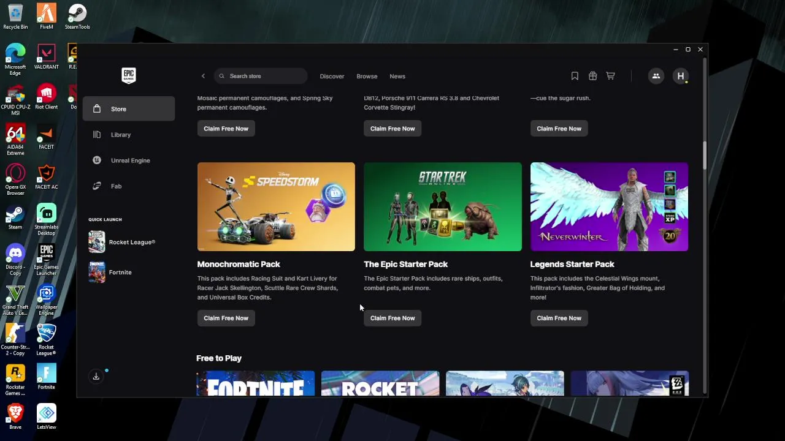This screenshot has height=441, width=785.
Task: Launch Rocket League from Quick Launch
Action: 122,242
